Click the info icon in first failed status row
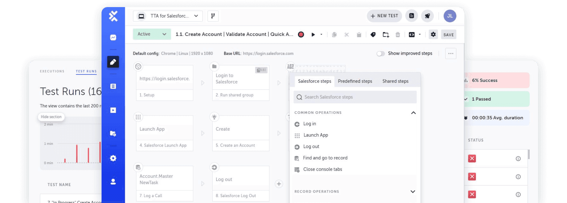 coord(518,159)
